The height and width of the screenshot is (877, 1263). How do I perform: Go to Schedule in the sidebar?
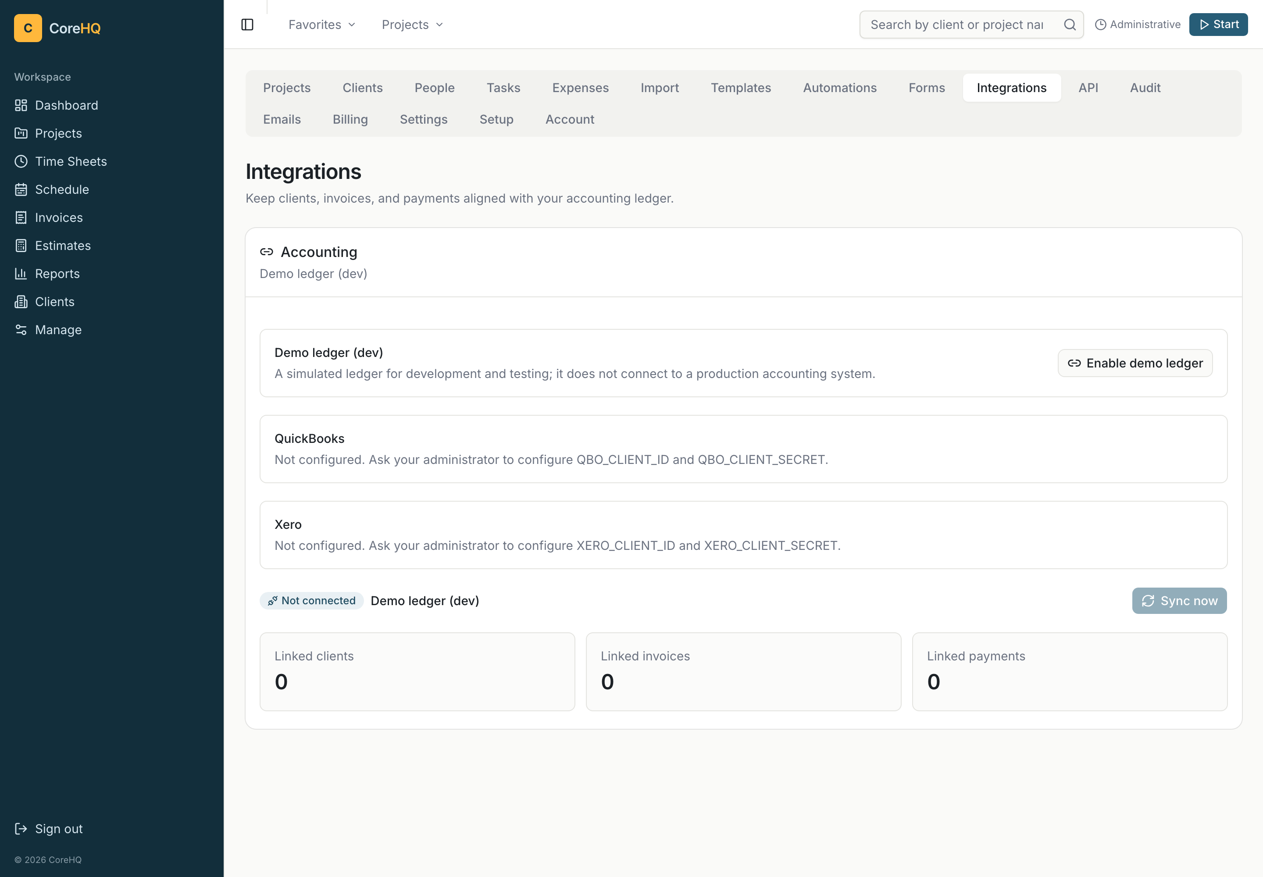111,189
